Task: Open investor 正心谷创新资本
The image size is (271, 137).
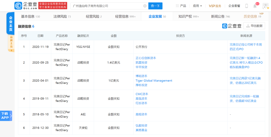Action: [x=146, y=58]
